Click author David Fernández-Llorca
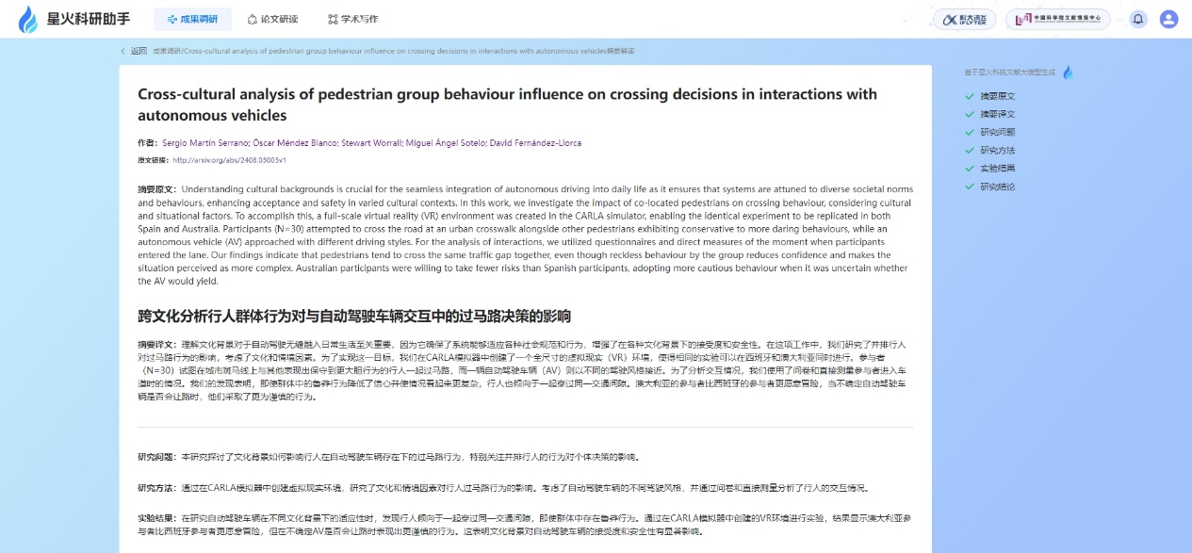The height and width of the screenshot is (553, 1192). [x=536, y=143]
